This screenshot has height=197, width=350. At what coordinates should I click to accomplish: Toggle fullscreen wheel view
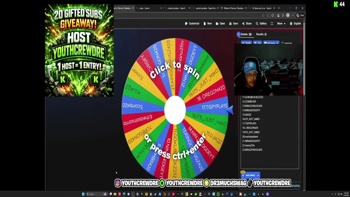(x=272, y=24)
